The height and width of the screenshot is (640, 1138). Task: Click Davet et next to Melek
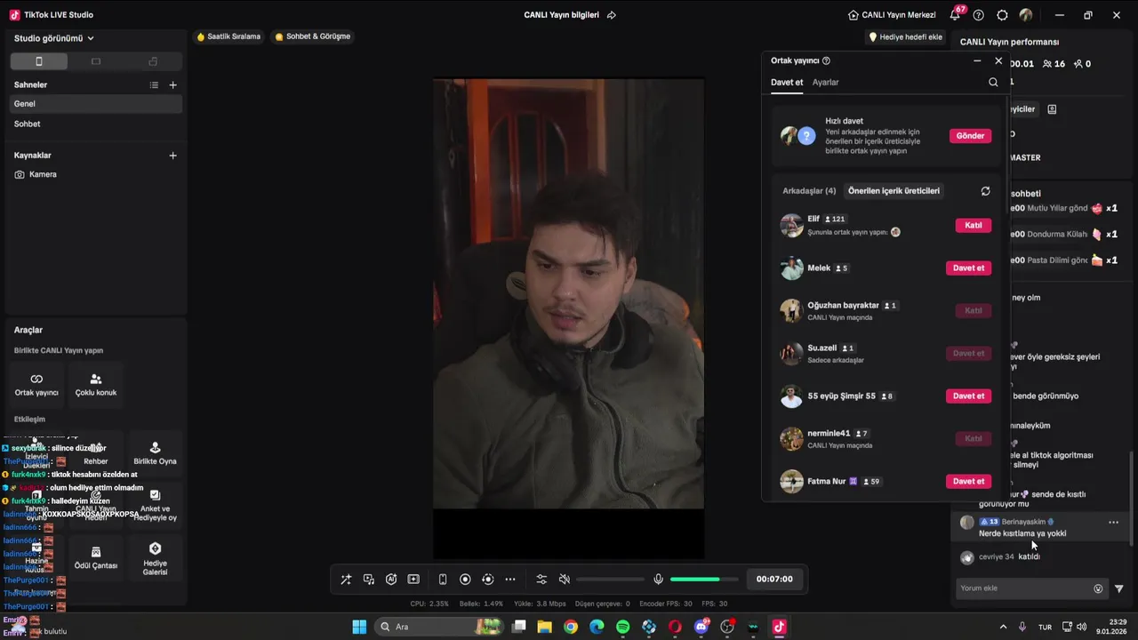968,268
